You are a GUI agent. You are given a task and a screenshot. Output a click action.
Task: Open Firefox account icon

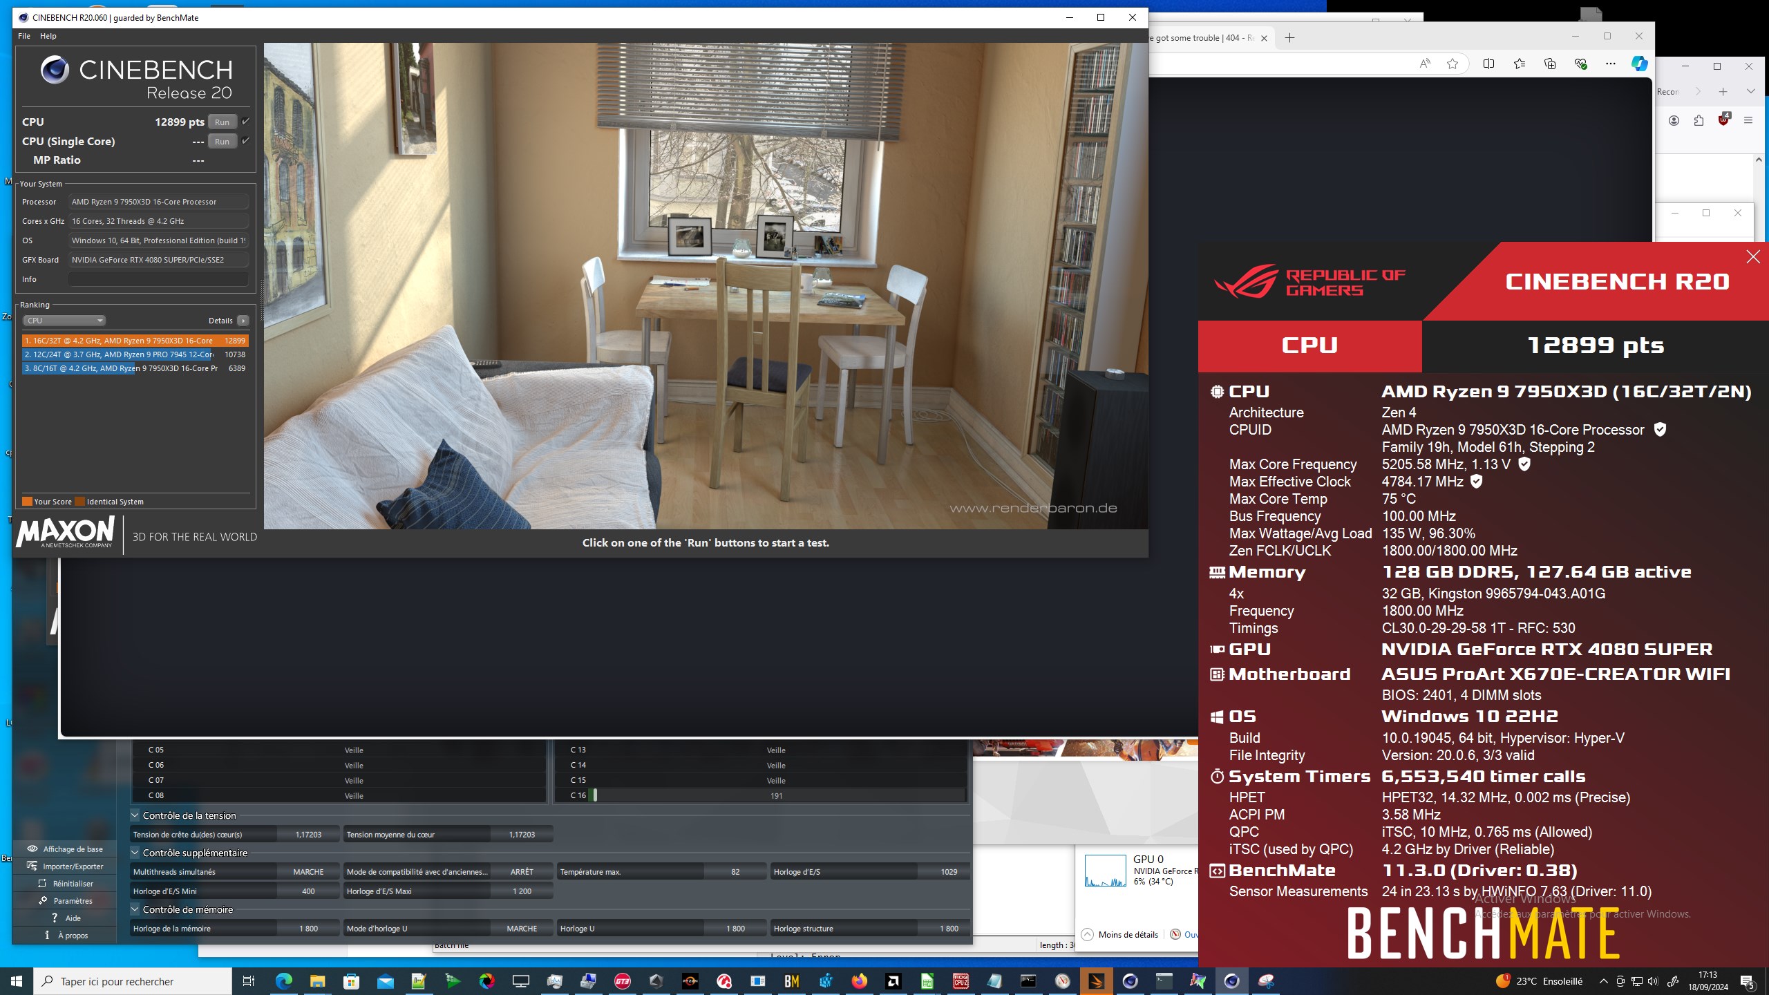click(x=1674, y=121)
